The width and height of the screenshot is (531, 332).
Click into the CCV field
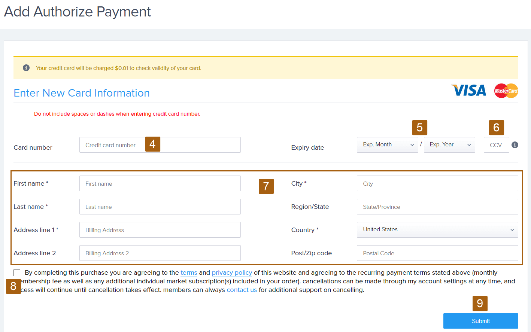pos(496,145)
